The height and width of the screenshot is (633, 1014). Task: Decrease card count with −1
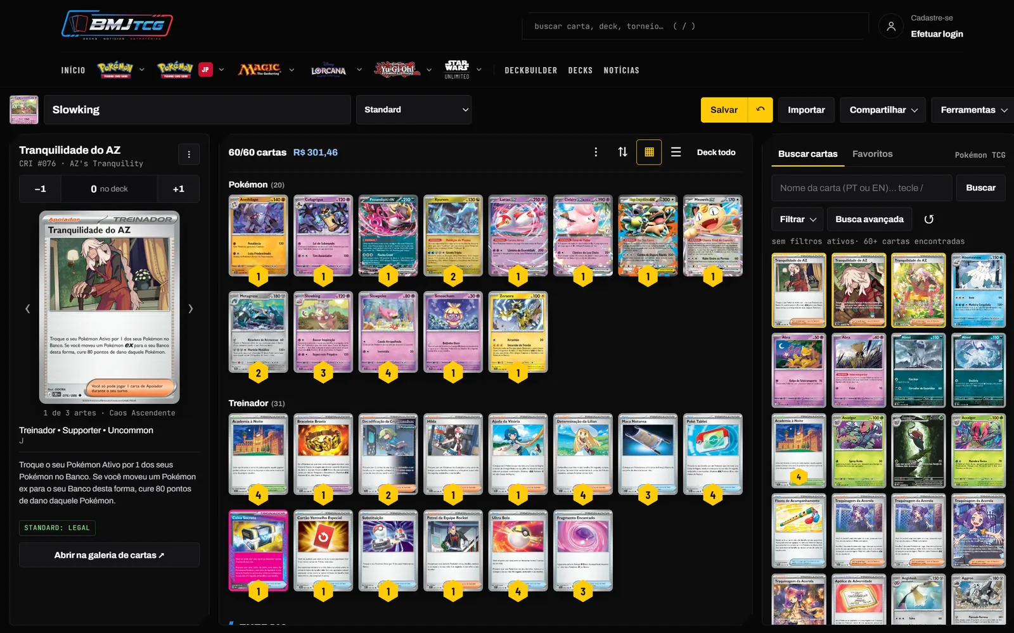pyautogui.click(x=41, y=189)
